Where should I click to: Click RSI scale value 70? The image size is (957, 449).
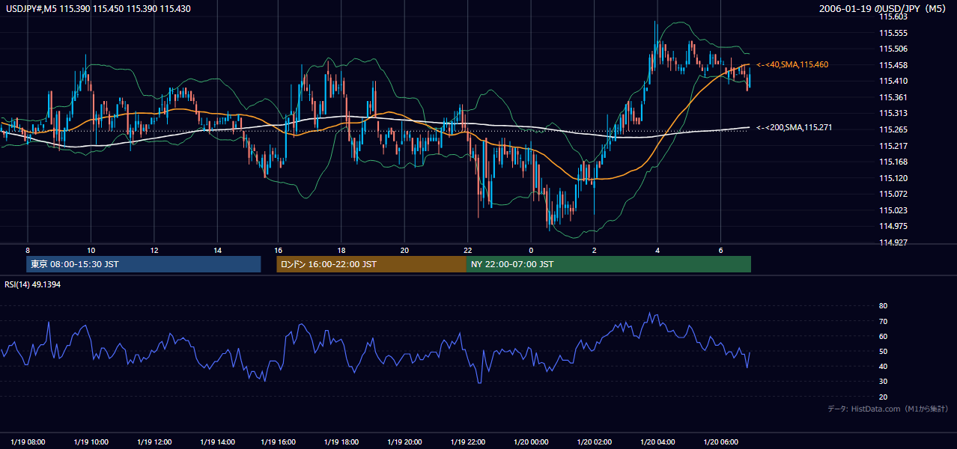point(884,321)
